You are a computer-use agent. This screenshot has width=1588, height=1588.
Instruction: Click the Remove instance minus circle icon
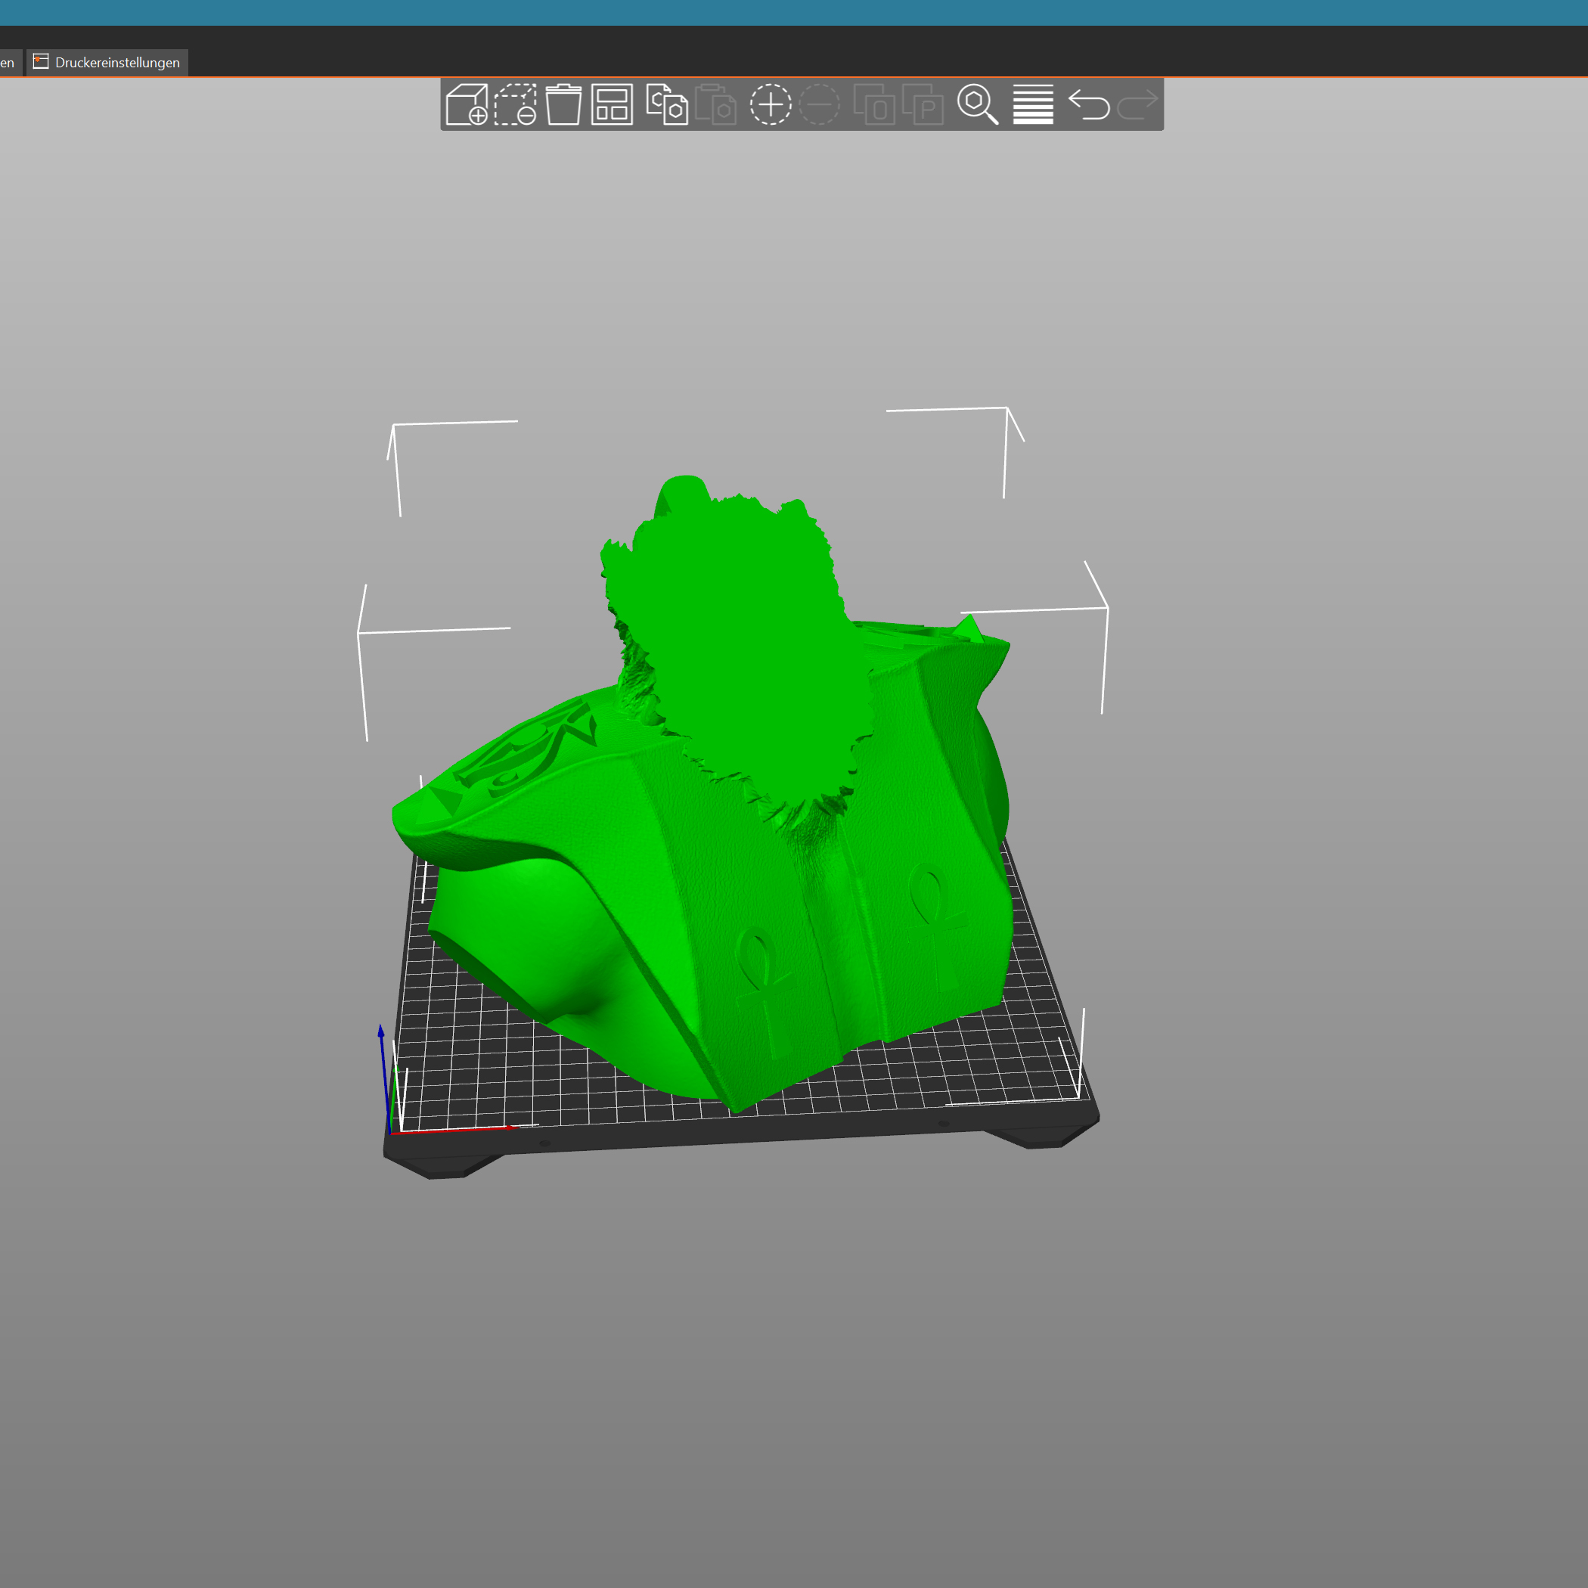(x=820, y=104)
